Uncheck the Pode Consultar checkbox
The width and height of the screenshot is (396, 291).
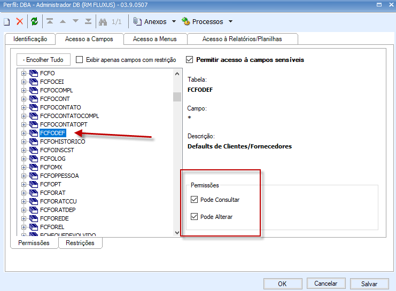click(194, 200)
